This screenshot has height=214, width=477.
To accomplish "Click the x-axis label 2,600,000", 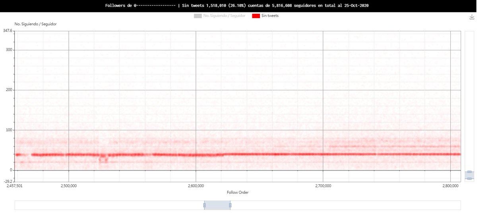I will (x=196, y=185).
